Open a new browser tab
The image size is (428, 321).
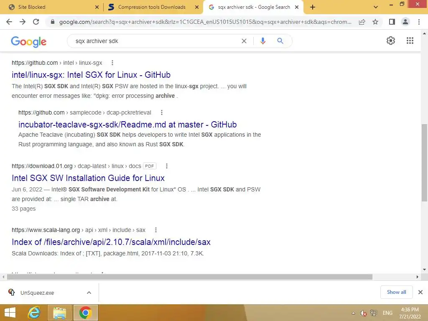coord(313,7)
